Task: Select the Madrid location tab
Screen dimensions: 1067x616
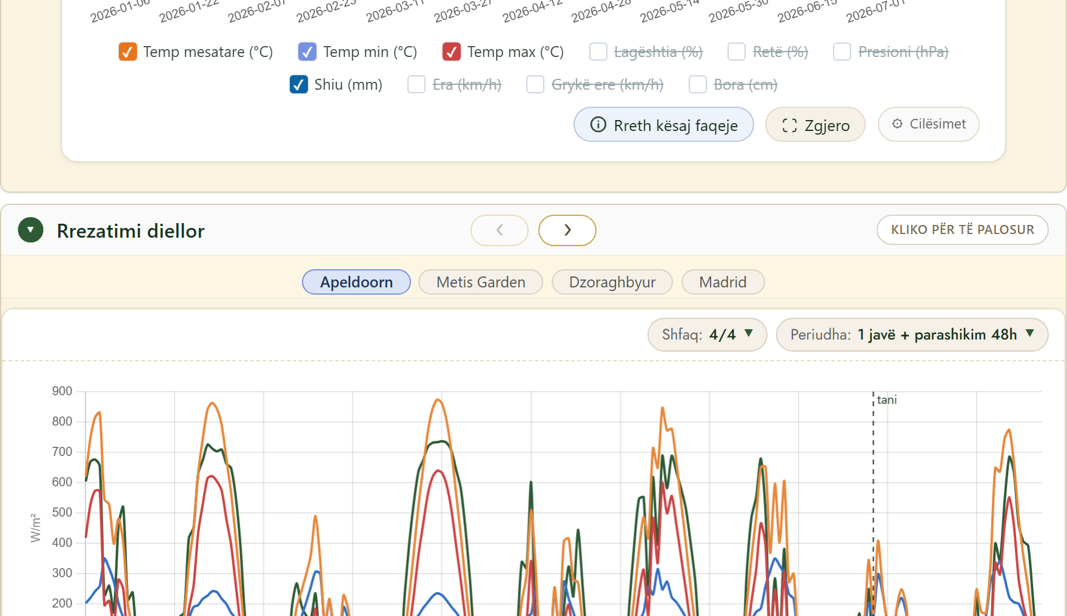Action: (x=723, y=282)
